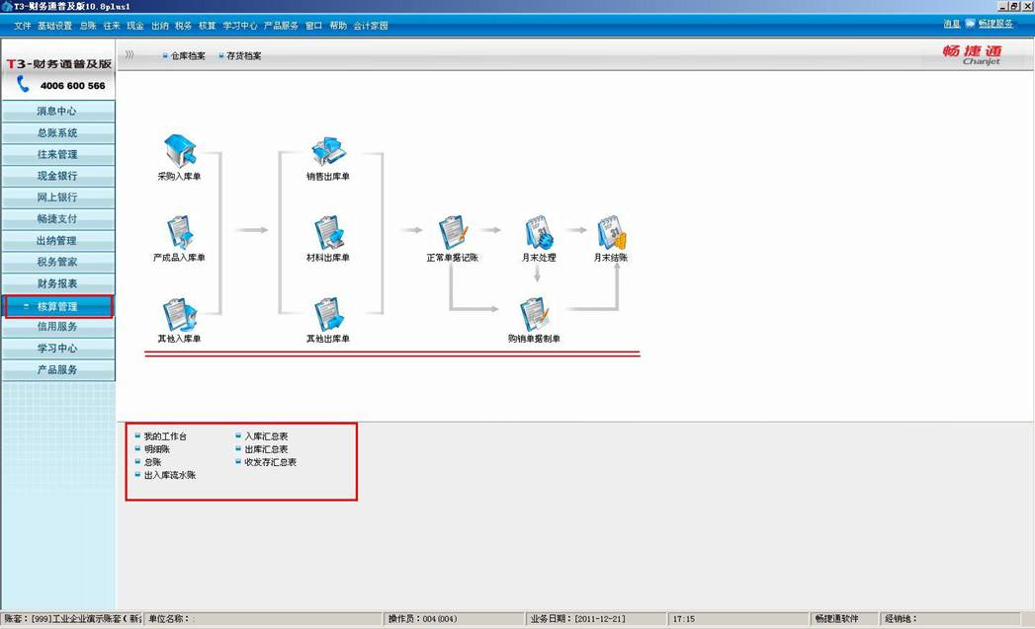Click the 操作员：004 status entry
1035x629 pixels.
[454, 619]
